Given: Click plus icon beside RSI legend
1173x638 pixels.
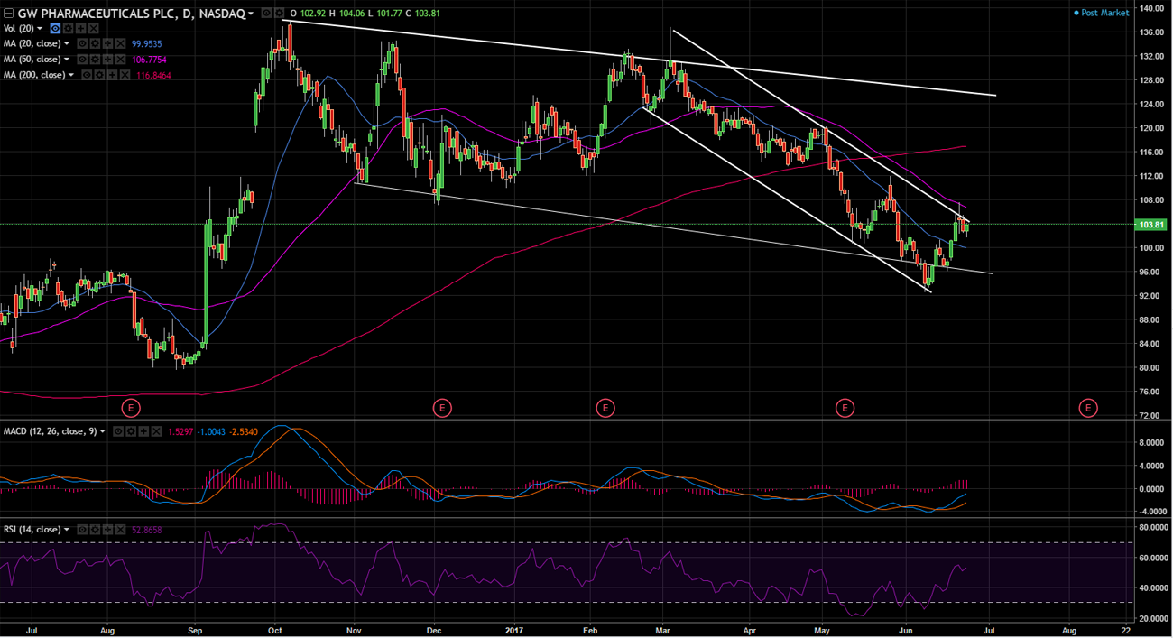Looking at the screenshot, I should 107,529.
